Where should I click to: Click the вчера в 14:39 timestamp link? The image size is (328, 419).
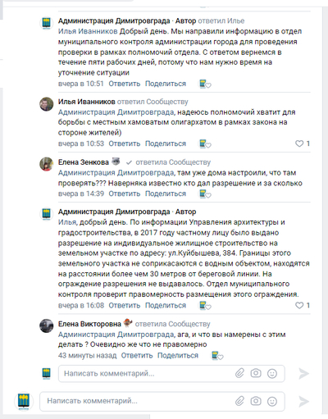[81, 194]
